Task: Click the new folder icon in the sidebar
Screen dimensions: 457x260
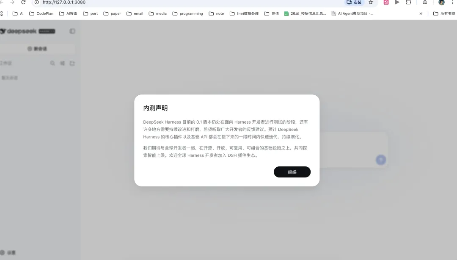Action: [x=72, y=63]
